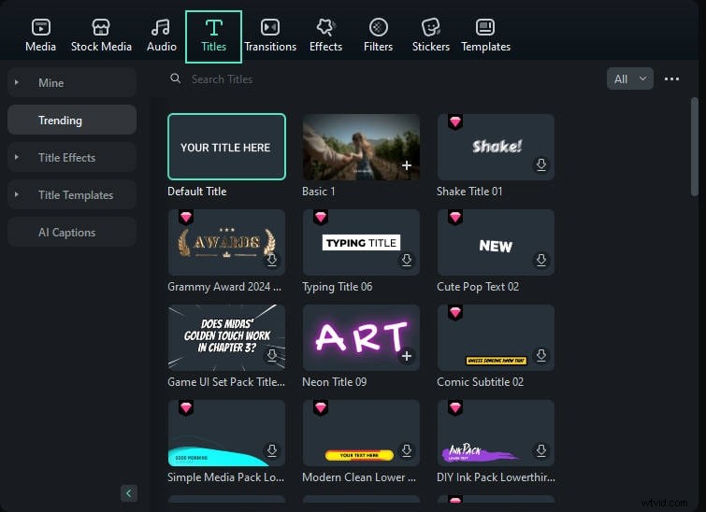The image size is (706, 512).
Task: Click the titles list vertical scrollbar
Action: tap(695, 147)
